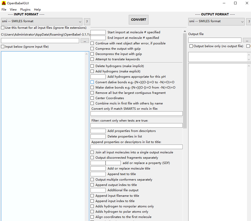The width and height of the screenshot is (251, 221).
Task: Click the SMARTS match text field
Action: pos(136,114)
